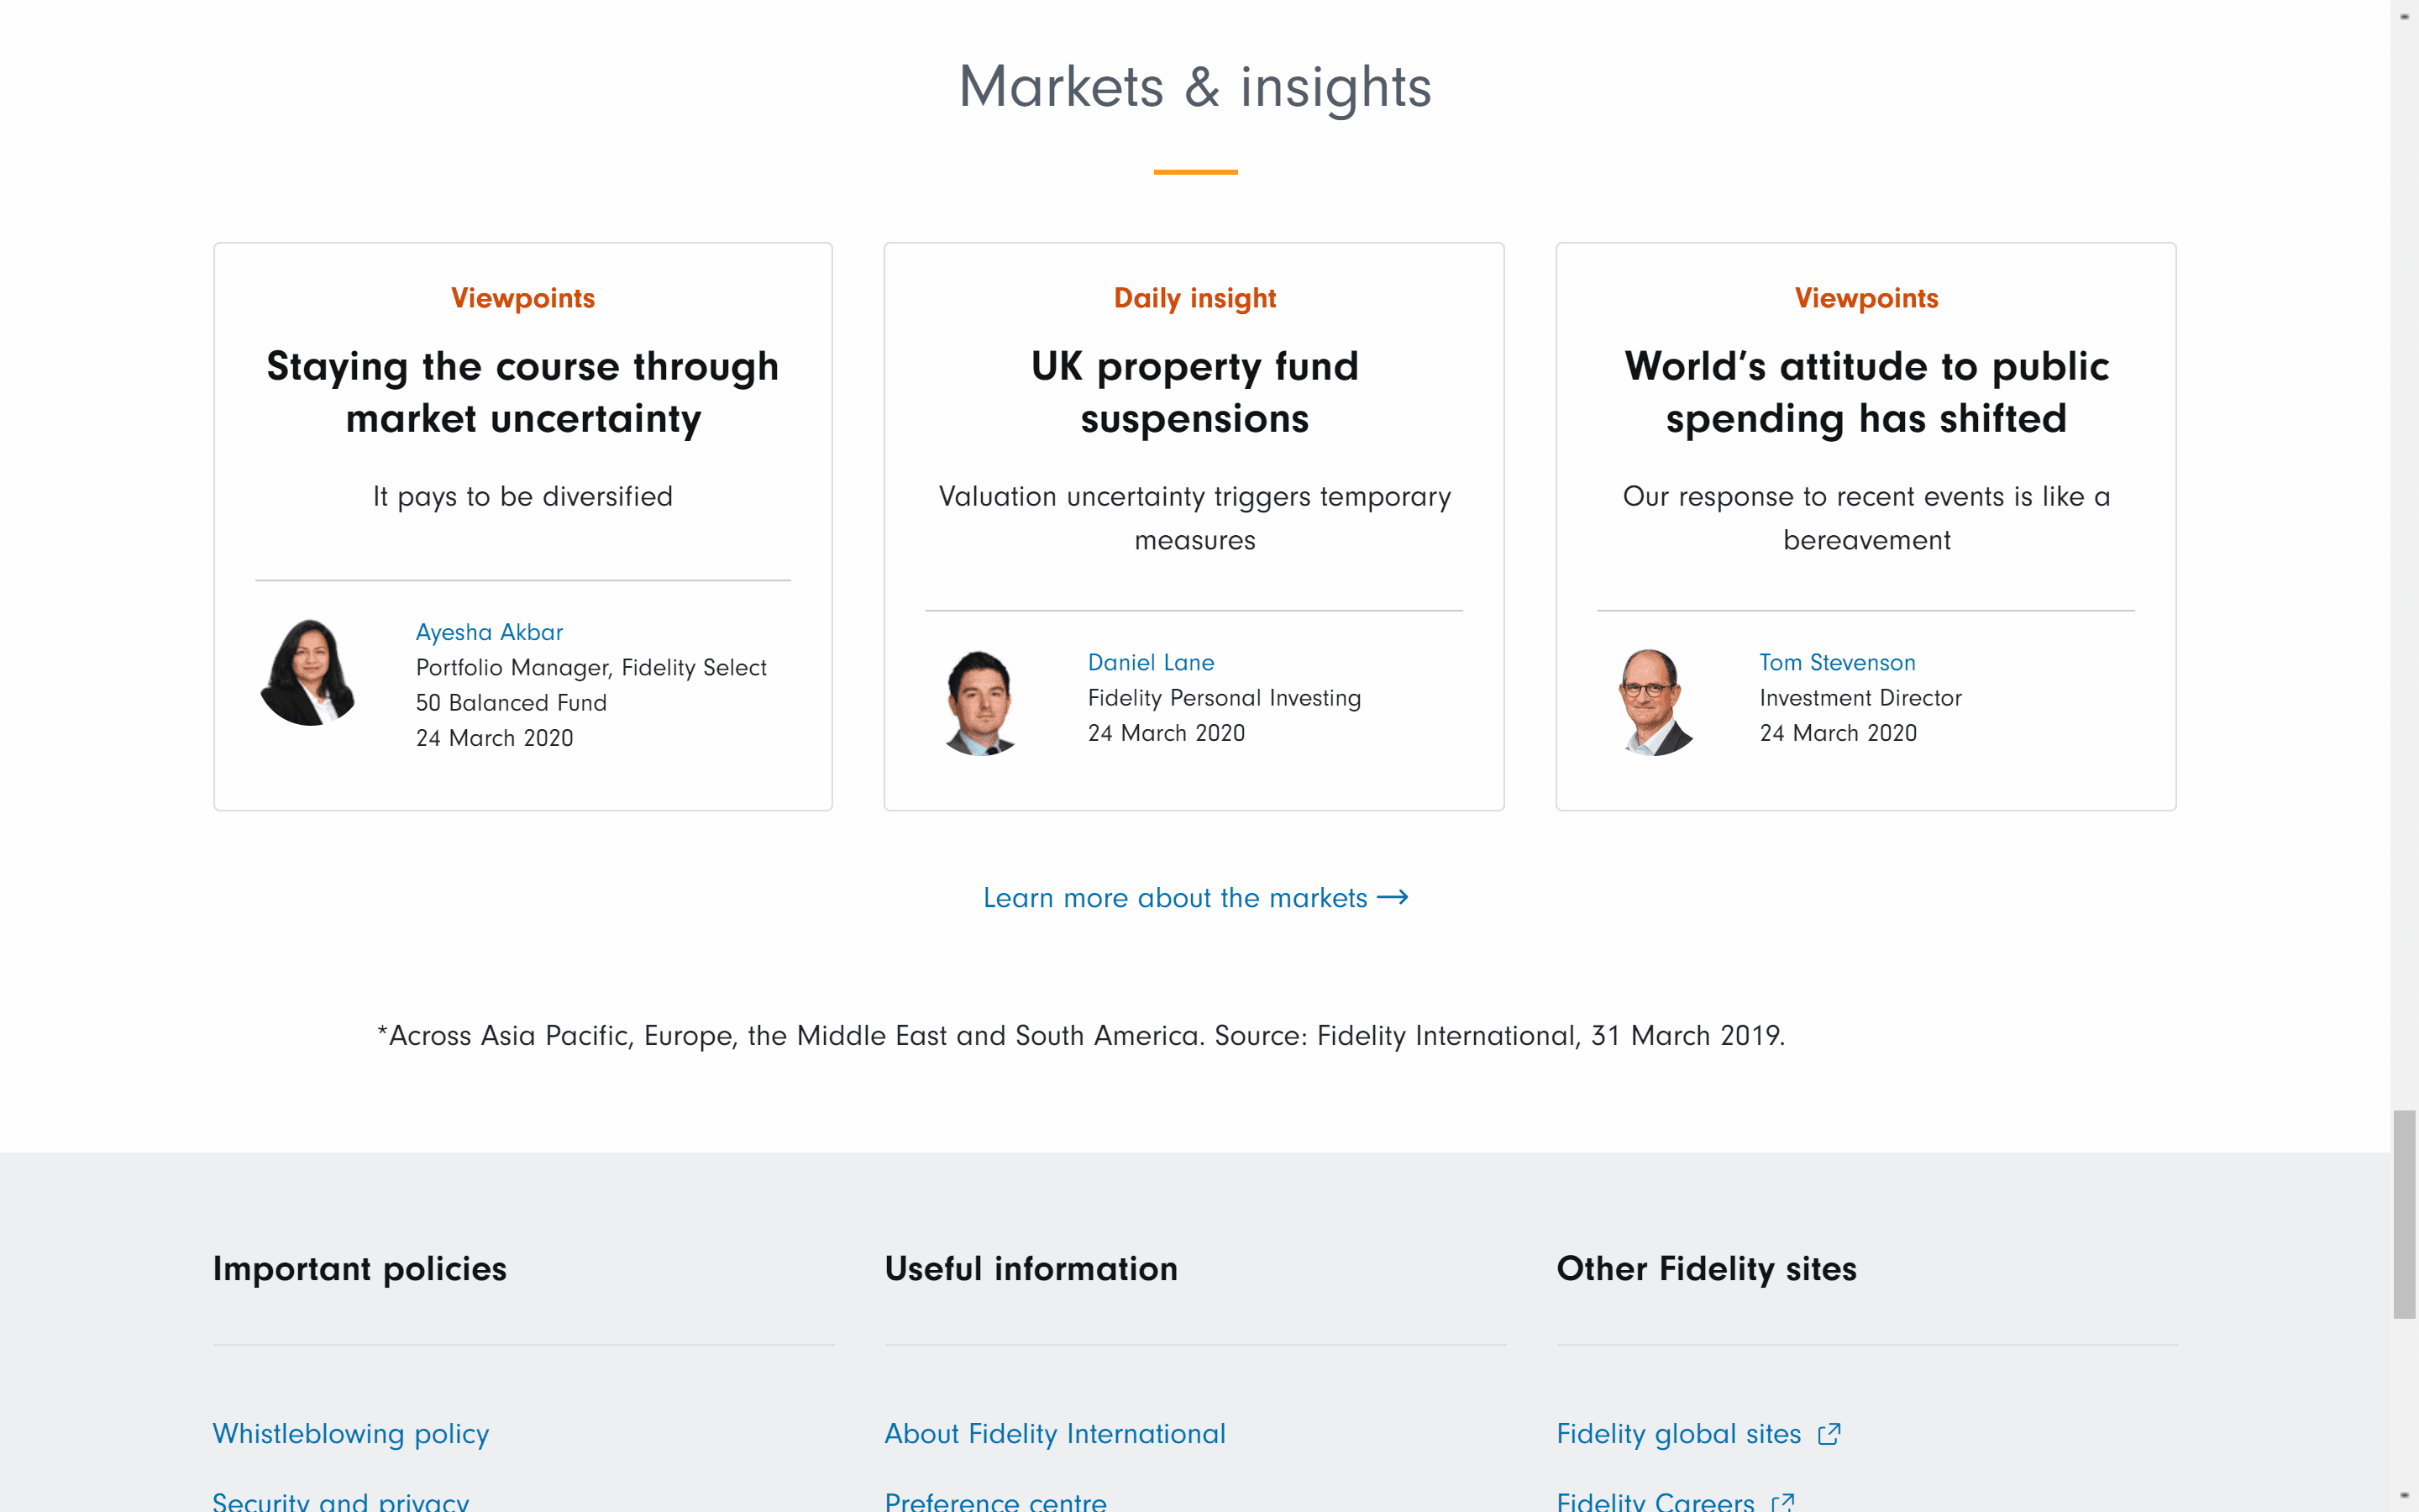Image resolution: width=2419 pixels, height=1512 pixels.
Task: Click Learn more about the markets link
Action: tap(1174, 897)
